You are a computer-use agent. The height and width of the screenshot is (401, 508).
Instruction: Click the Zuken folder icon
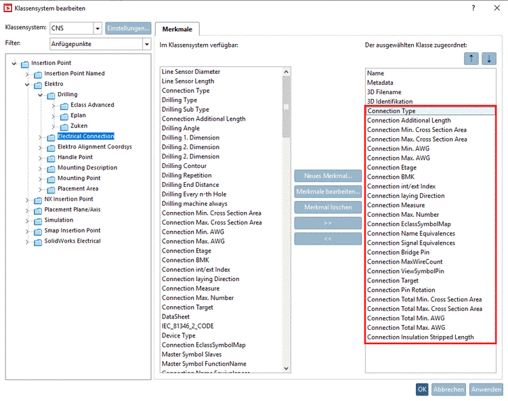coord(64,127)
